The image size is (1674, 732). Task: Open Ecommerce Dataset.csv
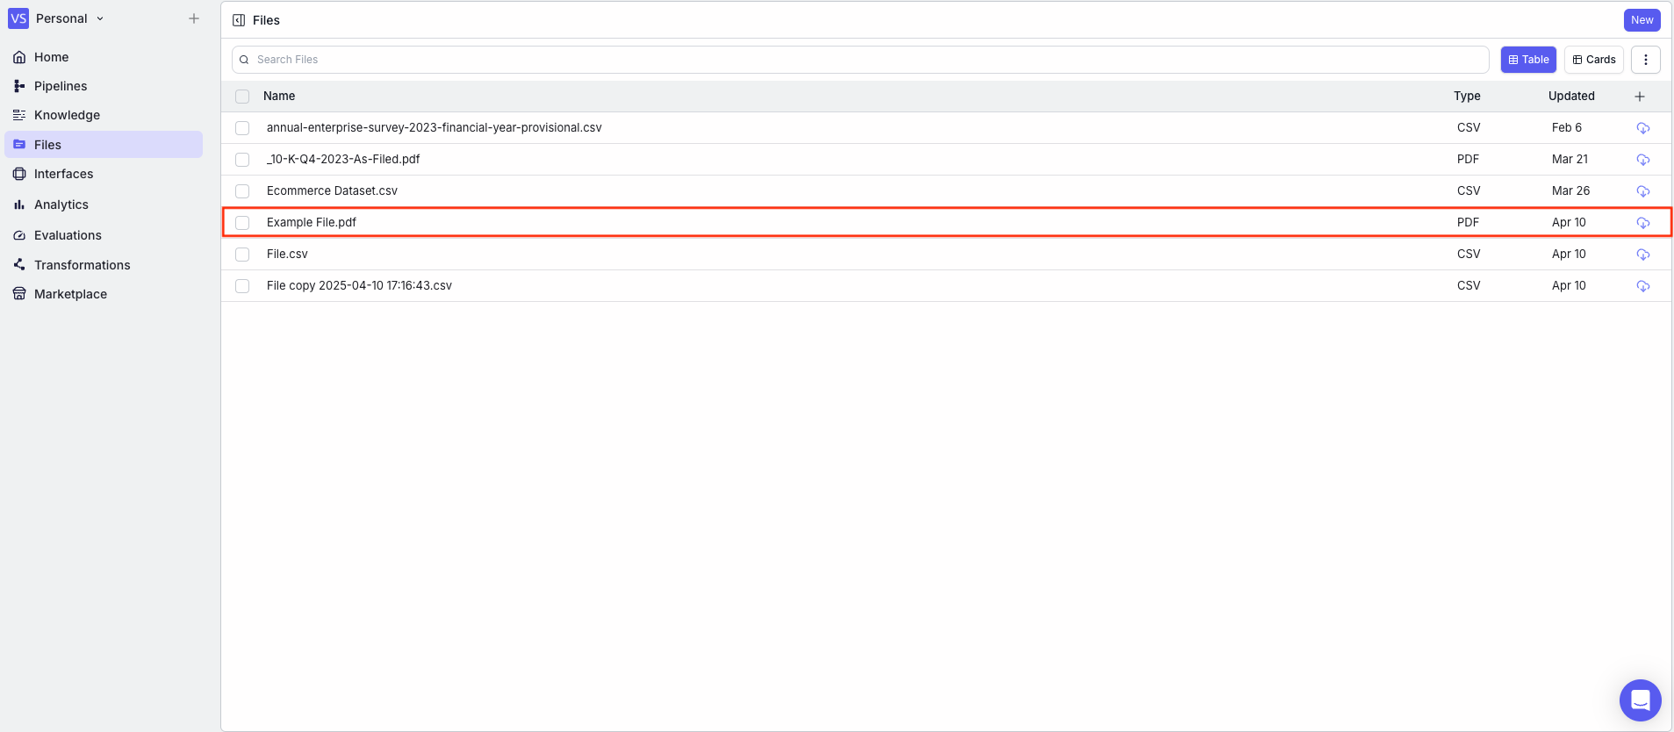332,191
